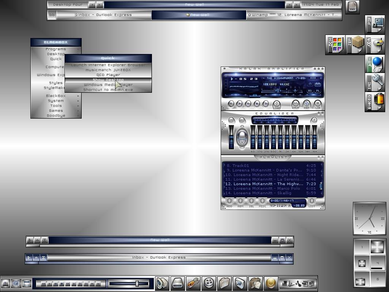The image size is (389, 292).
Task: Select track 10 Night Ride... in playlist
Action: pos(271,175)
